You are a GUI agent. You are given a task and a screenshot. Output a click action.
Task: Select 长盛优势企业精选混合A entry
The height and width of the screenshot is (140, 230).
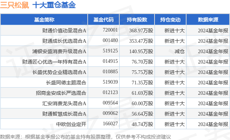59,72
